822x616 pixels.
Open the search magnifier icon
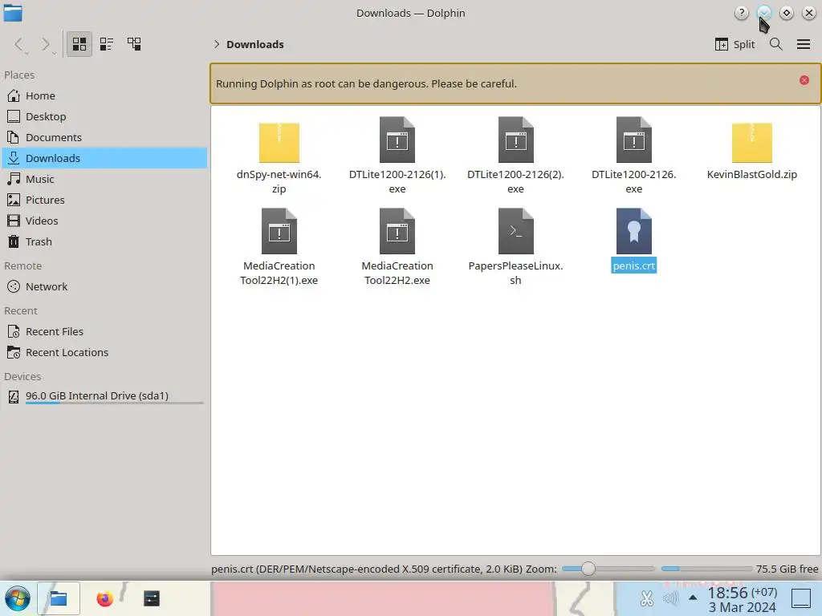pos(776,45)
